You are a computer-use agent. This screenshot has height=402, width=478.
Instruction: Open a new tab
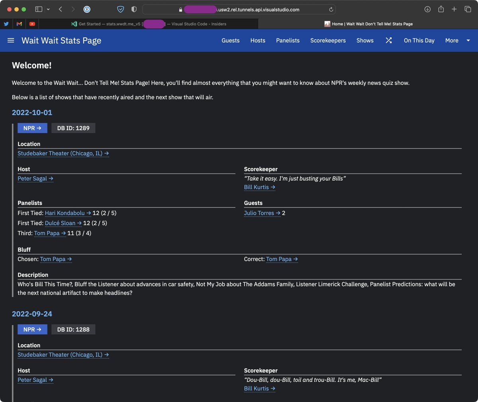pos(454,9)
